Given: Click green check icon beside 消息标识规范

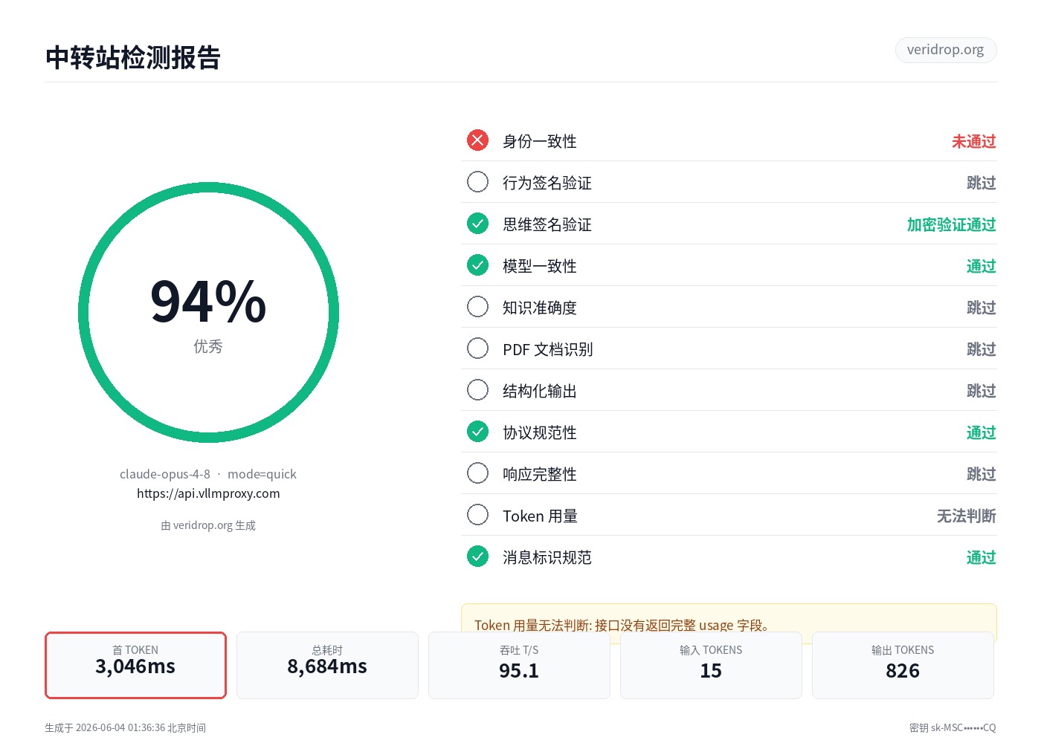Looking at the screenshot, I should 477,557.
